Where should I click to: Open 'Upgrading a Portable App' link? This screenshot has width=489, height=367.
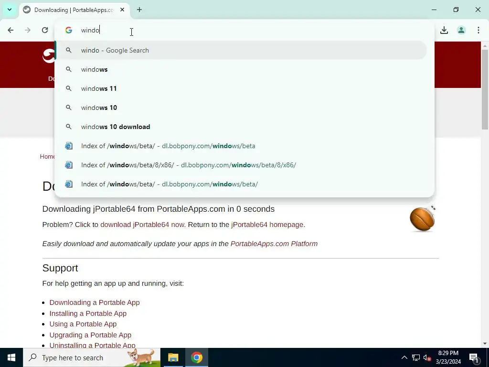90,335
